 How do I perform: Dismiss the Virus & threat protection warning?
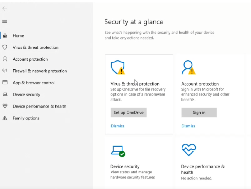(117, 126)
